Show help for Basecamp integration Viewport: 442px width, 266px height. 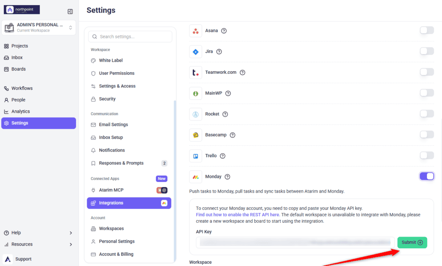[x=233, y=135]
